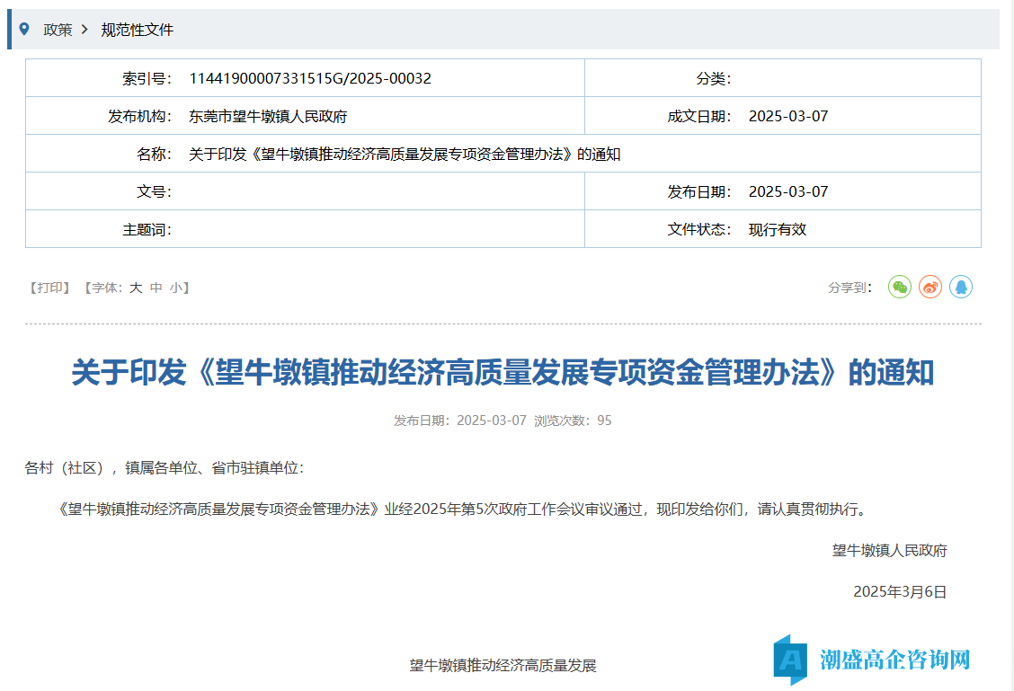Viewport: 1014px width, 691px height.
Task: Set font size to 小
Action: [x=175, y=288]
